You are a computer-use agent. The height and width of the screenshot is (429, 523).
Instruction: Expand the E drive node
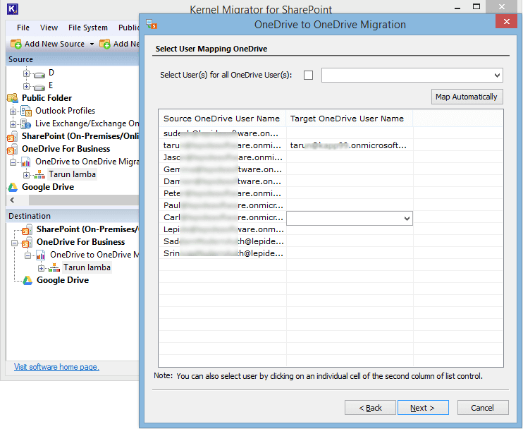(26, 86)
